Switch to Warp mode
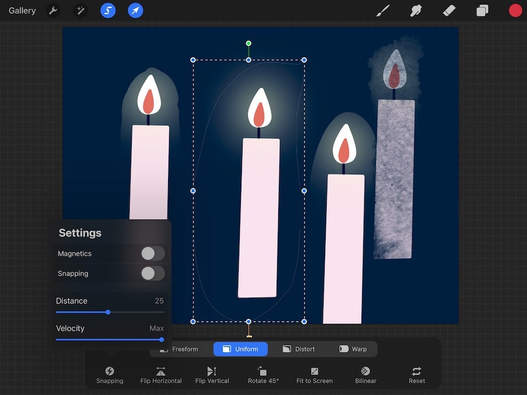This screenshot has width=527, height=395. [354, 349]
